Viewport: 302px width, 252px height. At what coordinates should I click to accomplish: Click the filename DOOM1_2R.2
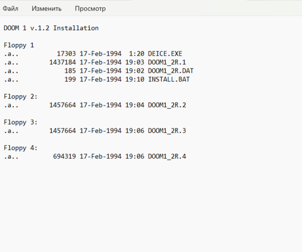[167, 105]
